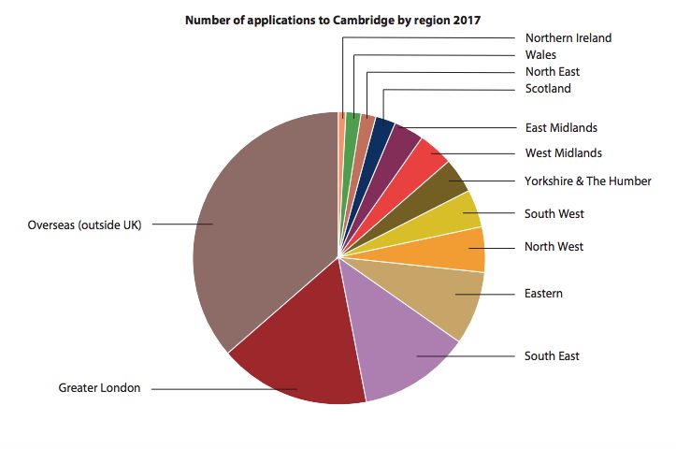Screen dimensions: 676x449
Task: Click the West Midlands label
Action: pyautogui.click(x=563, y=153)
